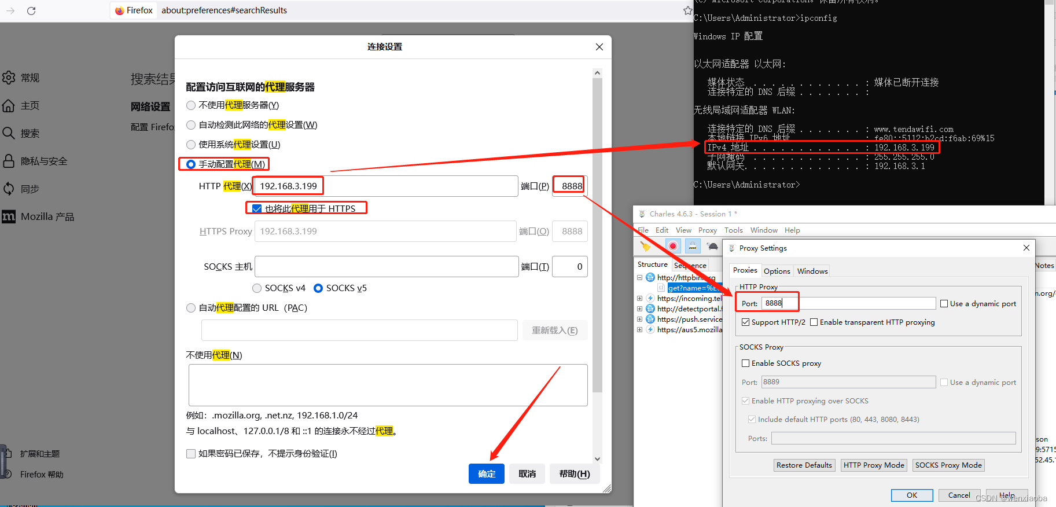The image size is (1056, 507).
Task: Open the Charles Tools menu
Action: point(734,230)
